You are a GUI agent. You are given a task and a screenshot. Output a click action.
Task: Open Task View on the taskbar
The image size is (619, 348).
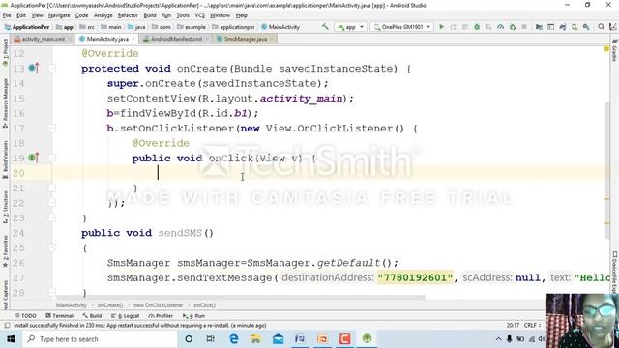(211, 338)
